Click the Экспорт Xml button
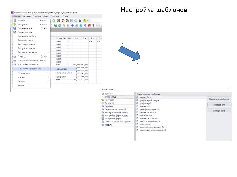The width and height of the screenshot is (237, 177). pos(219,105)
